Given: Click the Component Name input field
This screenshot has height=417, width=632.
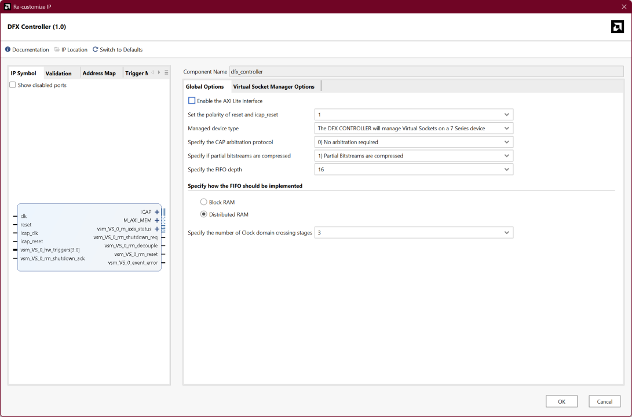Looking at the screenshot, I should (x=426, y=71).
